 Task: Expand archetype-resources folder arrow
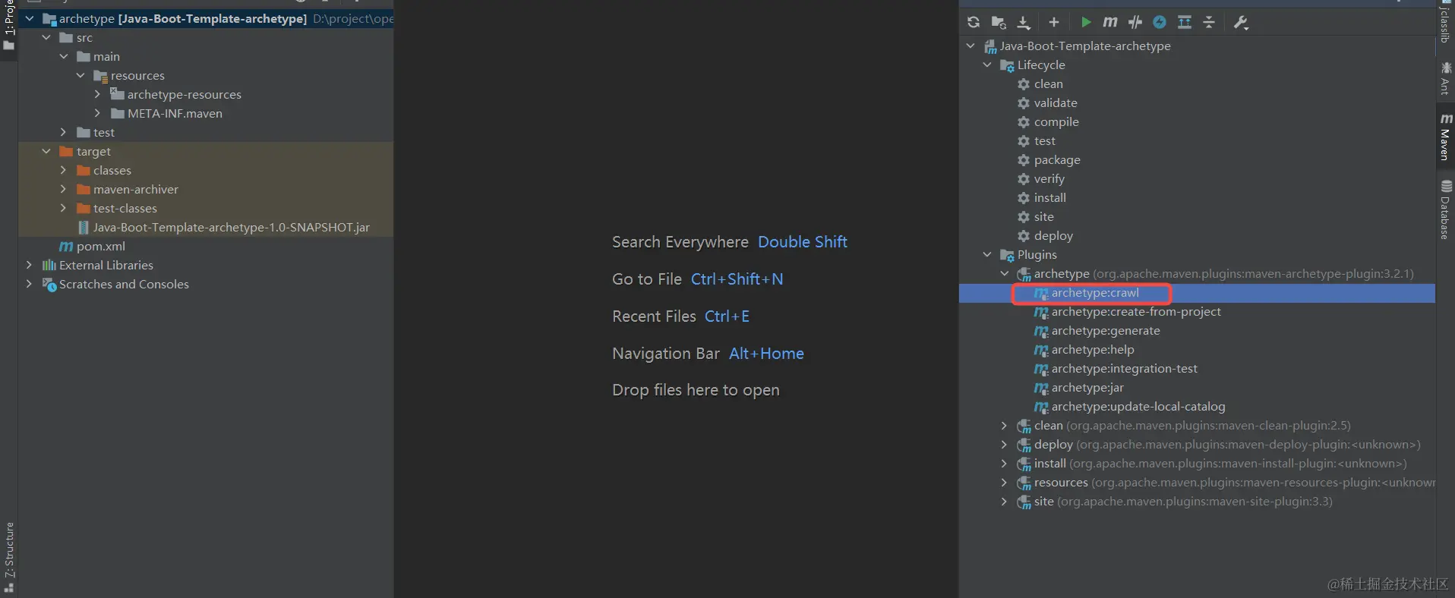click(x=97, y=94)
